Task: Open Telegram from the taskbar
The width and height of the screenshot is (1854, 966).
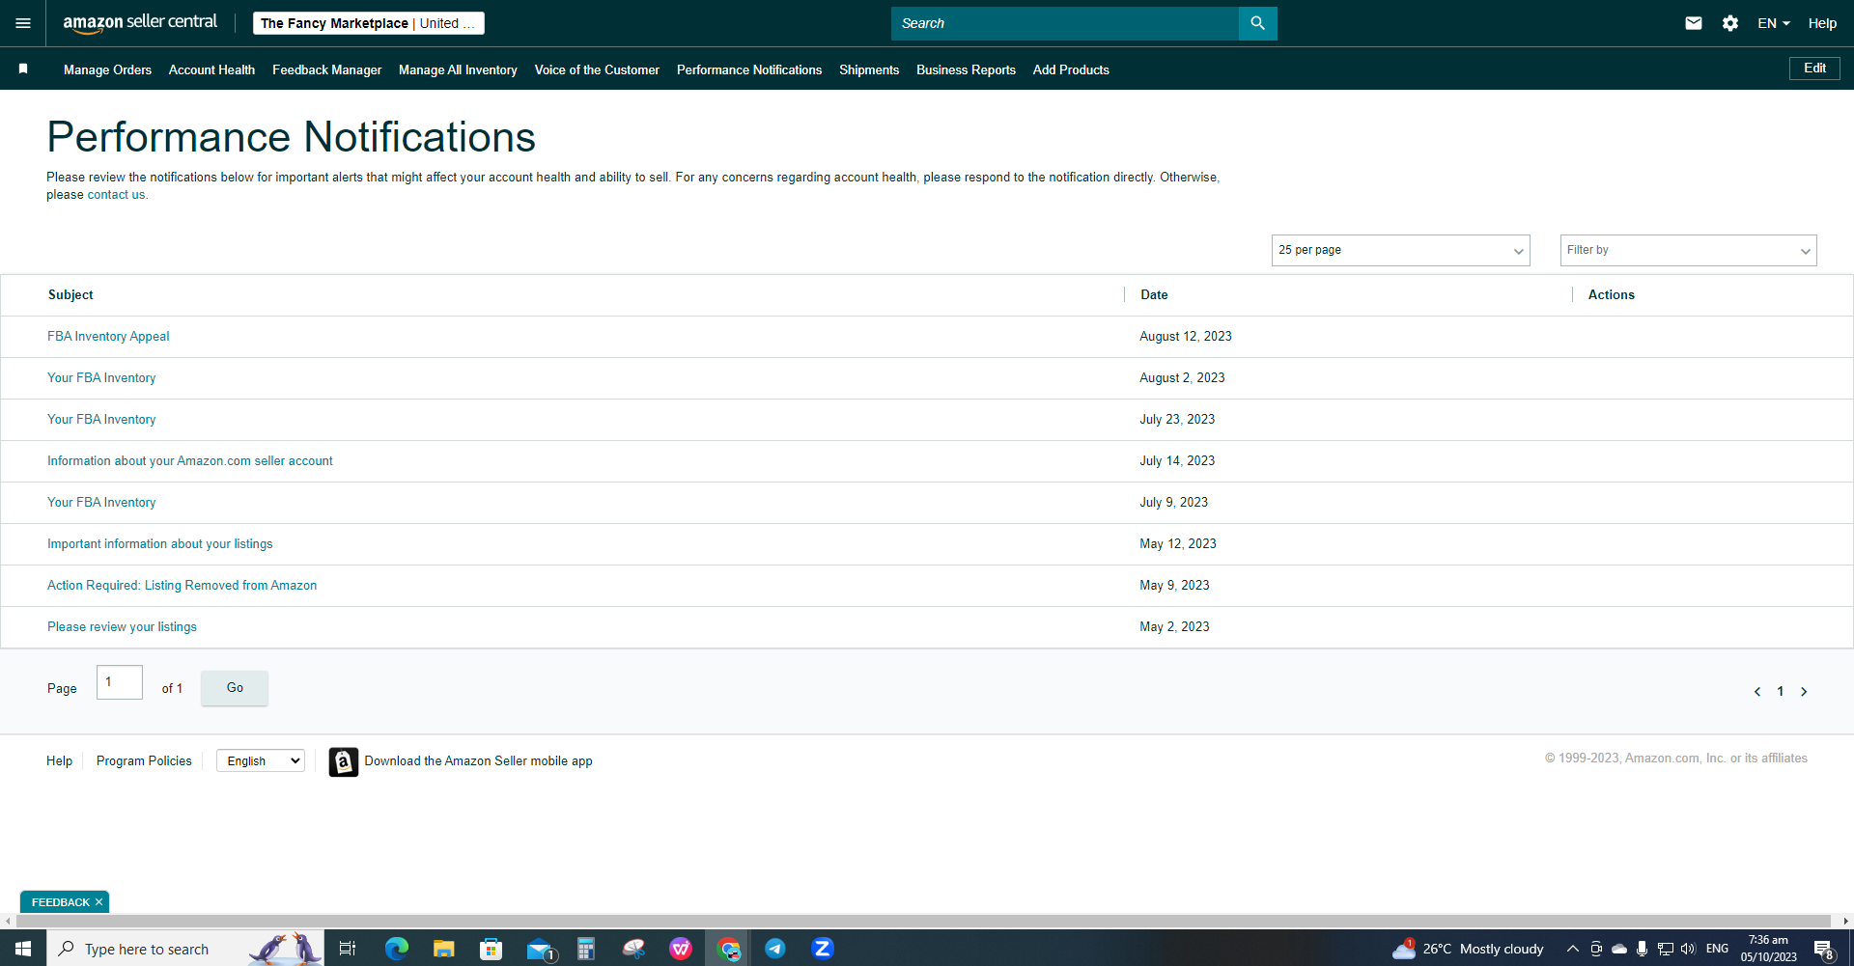Action: (x=775, y=949)
